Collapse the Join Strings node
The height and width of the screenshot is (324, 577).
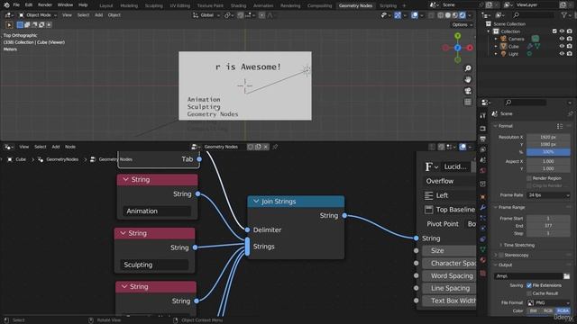click(256, 202)
